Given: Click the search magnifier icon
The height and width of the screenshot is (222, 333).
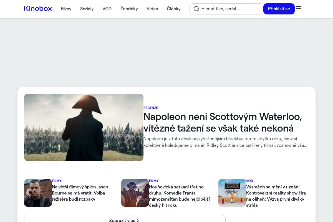Looking at the screenshot, I should 196,9.
